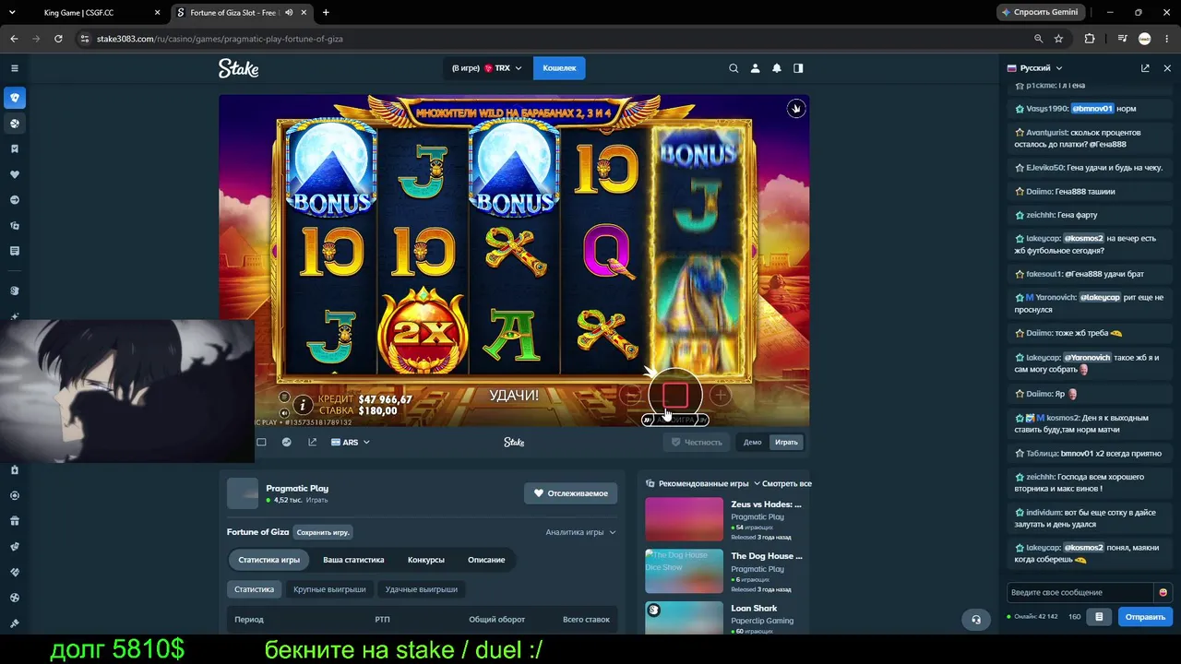1181x664 pixels.
Task: Click the chat message input field
Action: [1080, 592]
